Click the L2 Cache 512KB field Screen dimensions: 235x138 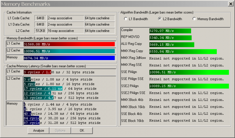(40, 31)
